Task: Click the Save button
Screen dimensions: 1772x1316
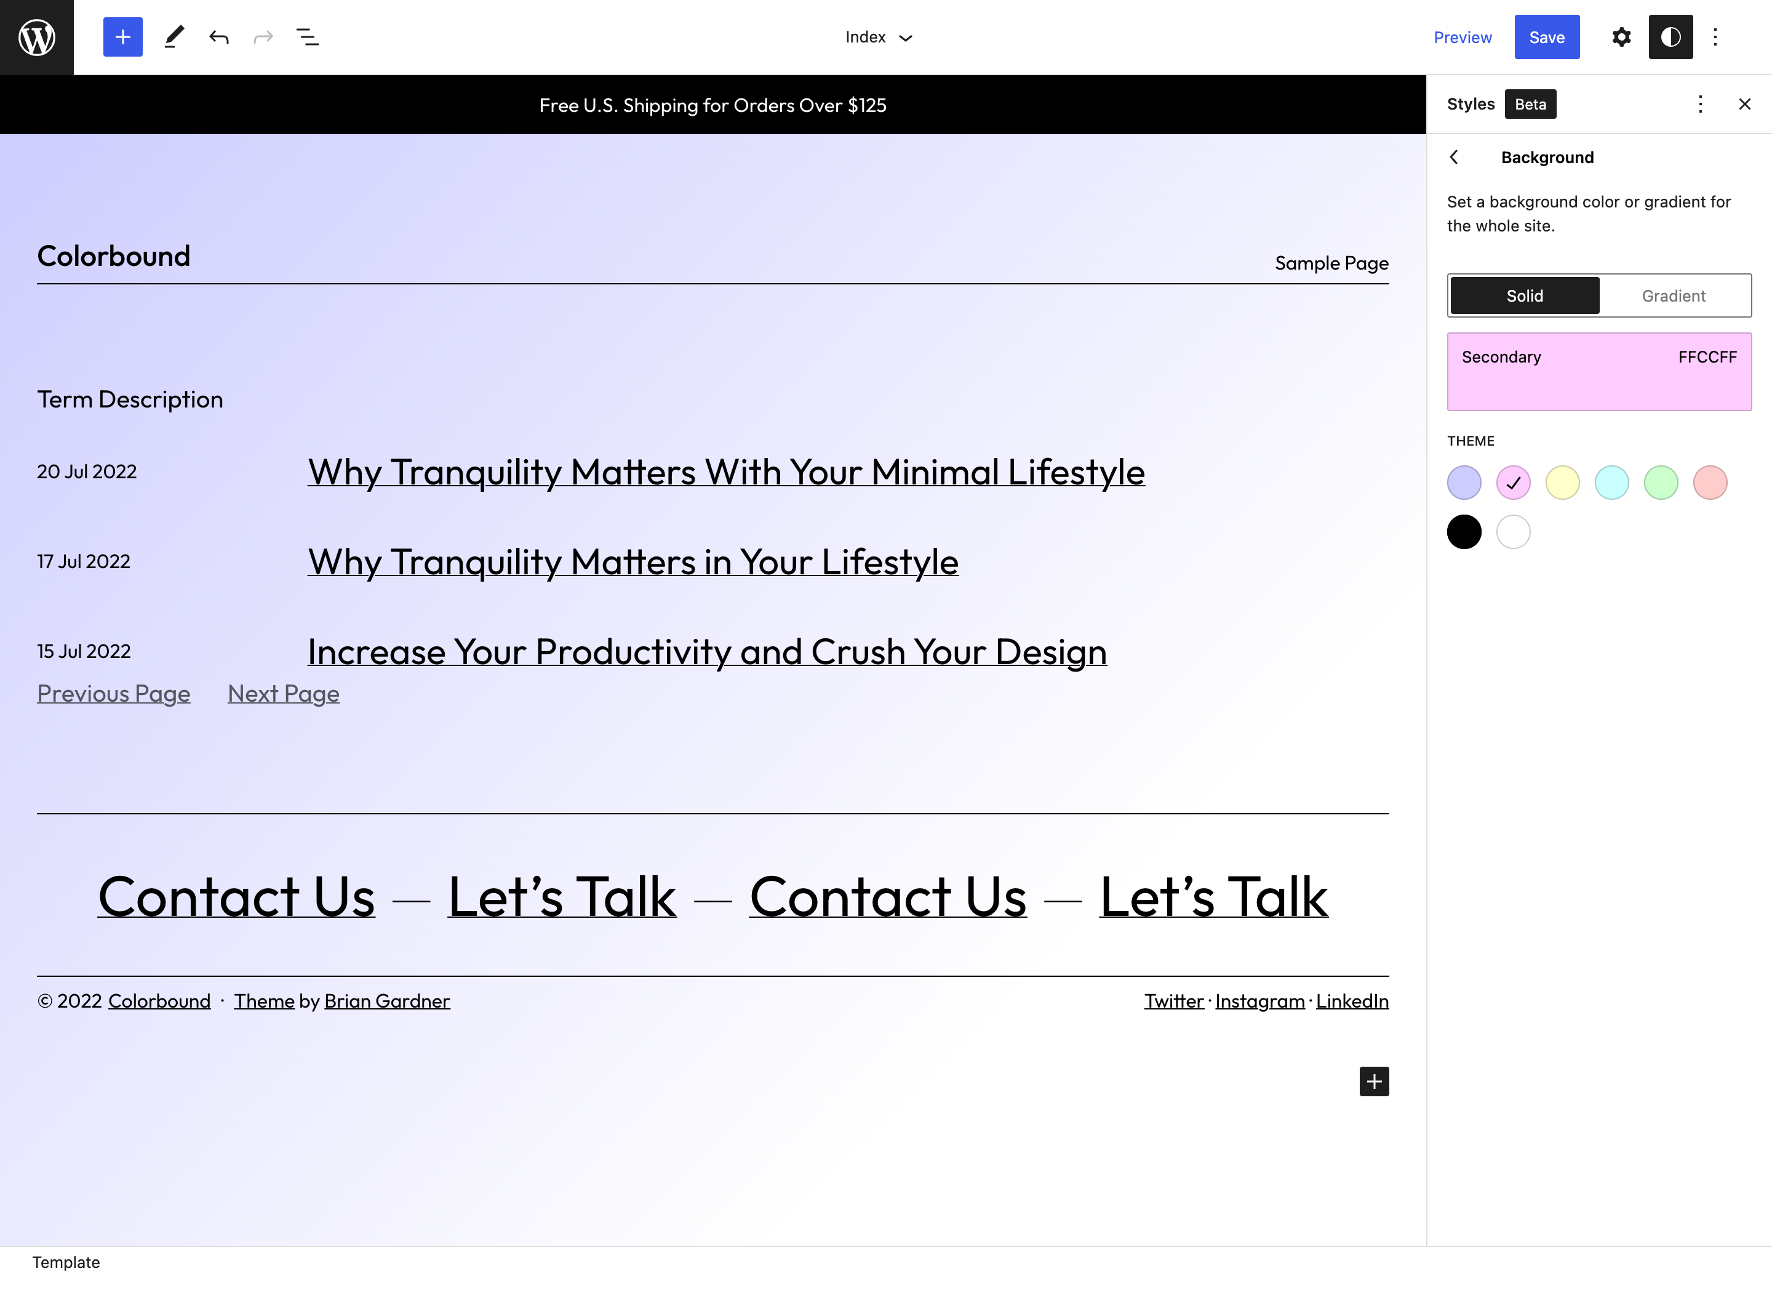Action: (1547, 37)
